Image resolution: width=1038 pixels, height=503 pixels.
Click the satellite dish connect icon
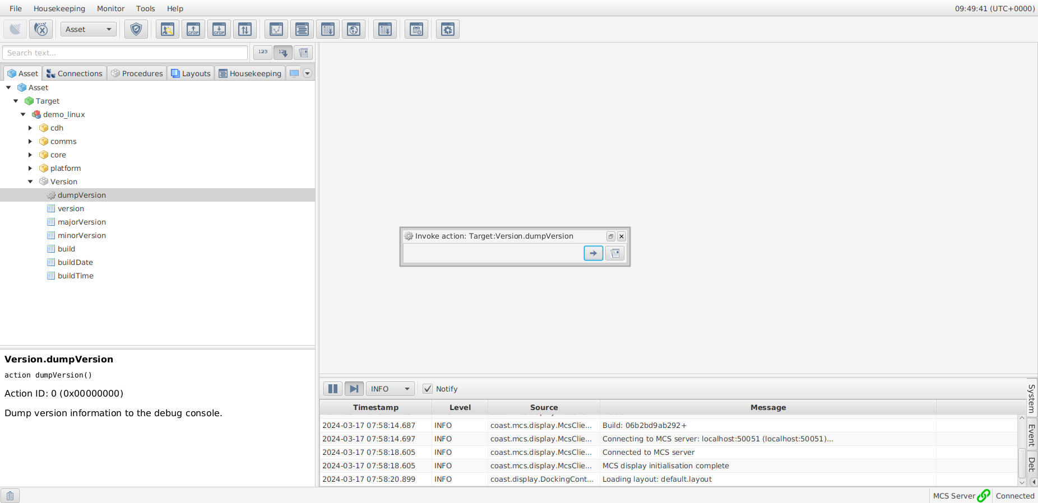15,29
